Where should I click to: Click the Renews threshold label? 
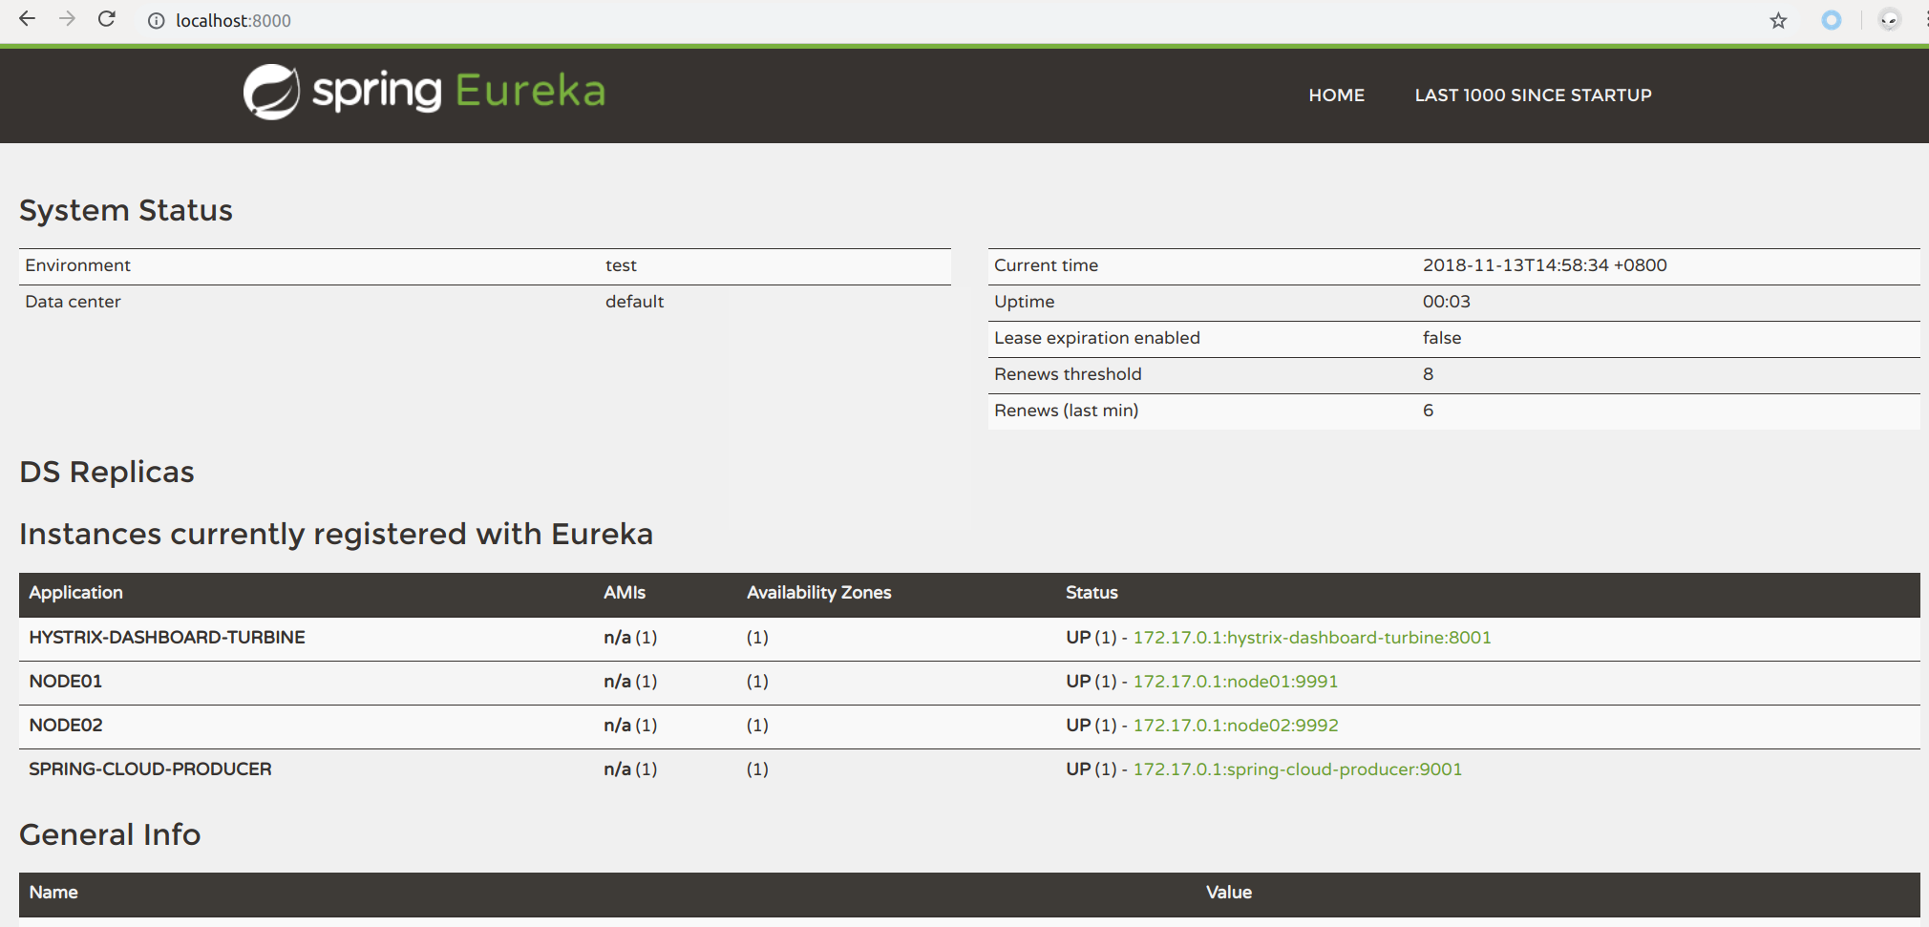click(x=1068, y=373)
